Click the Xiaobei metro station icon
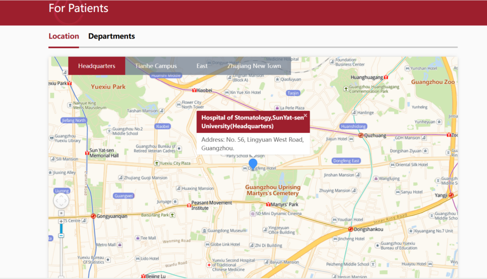 (x=194, y=90)
